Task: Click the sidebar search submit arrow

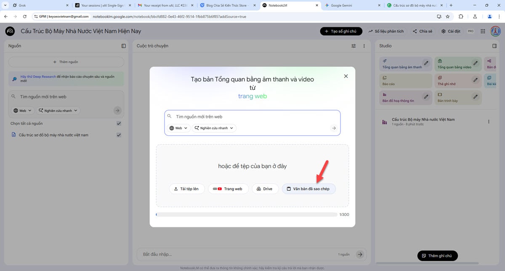Action: 117,111
